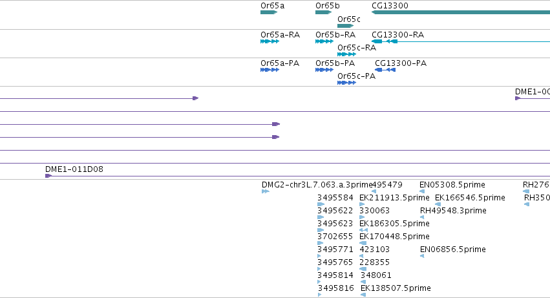This screenshot has width=550, height=298.
Task: Click the Or65a gene label
Action: 272,6
